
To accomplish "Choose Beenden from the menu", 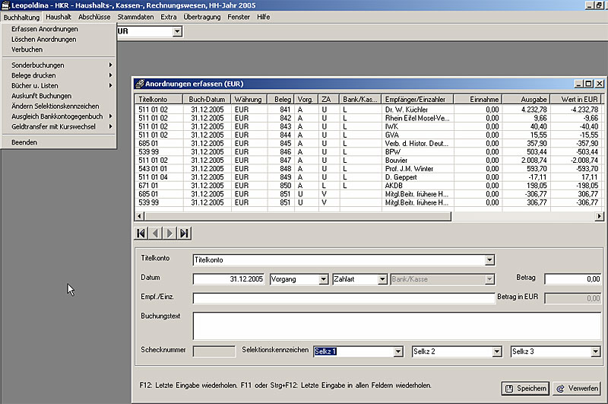I will pyautogui.click(x=24, y=142).
